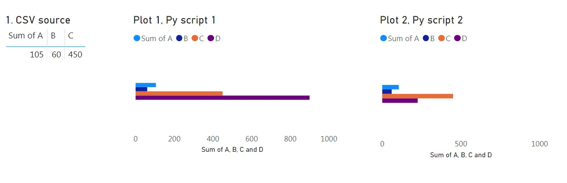This screenshot has height=183, width=567.
Task: Click the B legend dot in Plot 2
Action: pyautogui.click(x=426, y=38)
